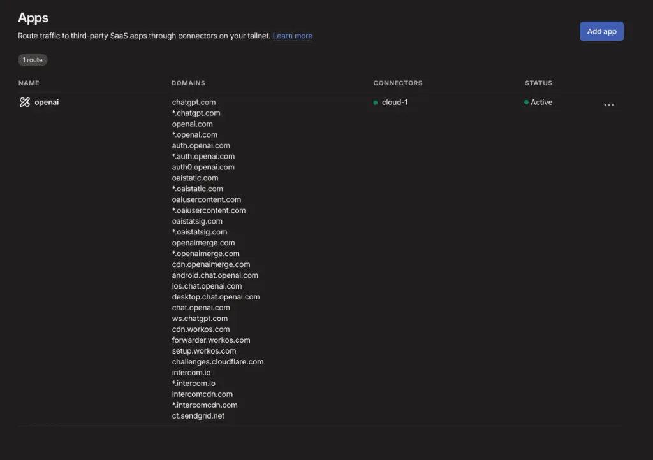The image size is (653, 460).
Task: Open the Learn more link
Action: [292, 36]
